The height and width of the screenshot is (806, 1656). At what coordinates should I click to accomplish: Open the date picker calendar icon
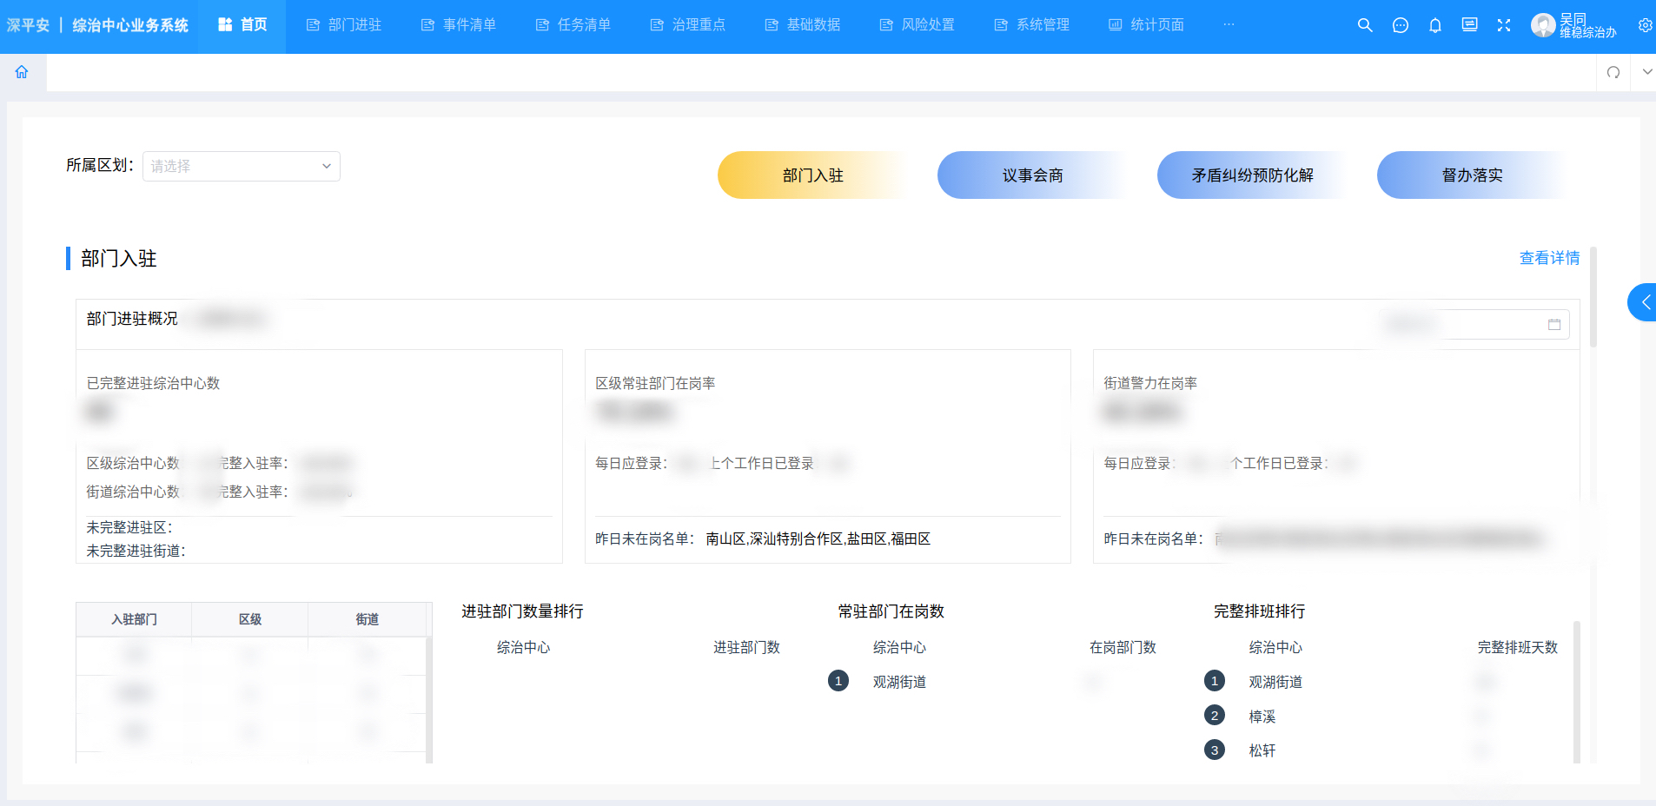(x=1556, y=323)
